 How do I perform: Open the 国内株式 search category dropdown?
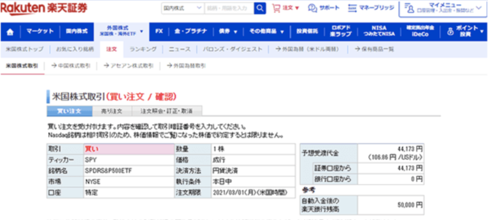[182, 9]
